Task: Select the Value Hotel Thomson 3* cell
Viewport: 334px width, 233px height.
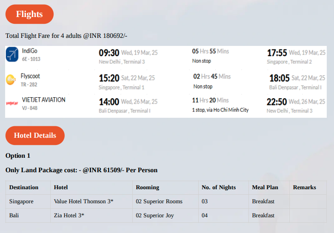Action: pos(91,201)
